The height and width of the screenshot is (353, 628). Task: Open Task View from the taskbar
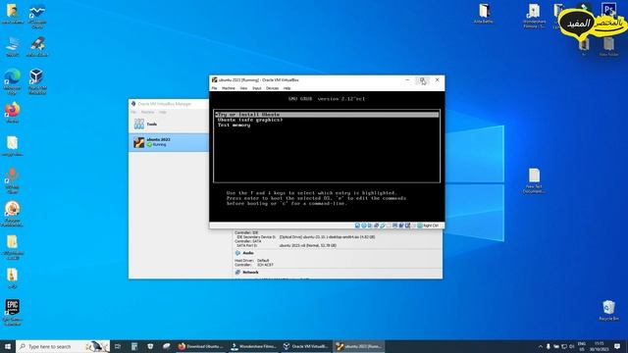pyautogui.click(x=118, y=346)
